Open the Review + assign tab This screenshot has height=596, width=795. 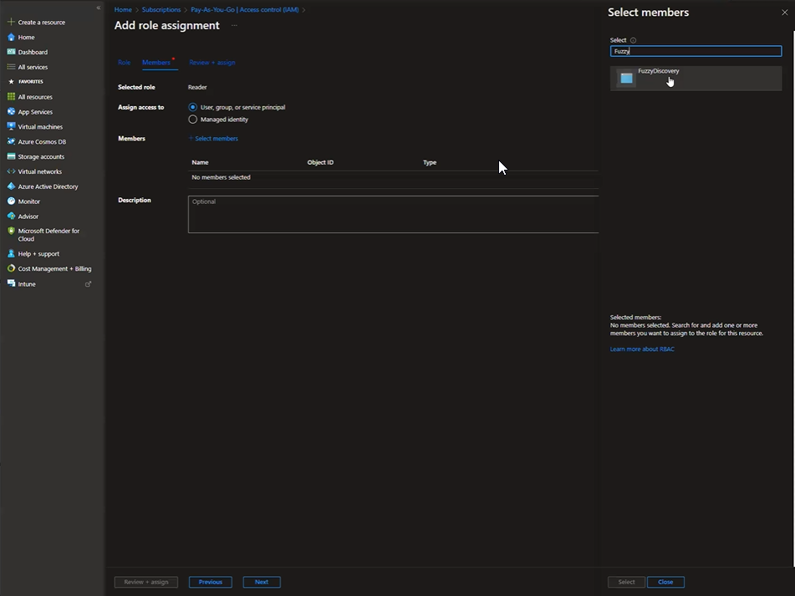pos(211,63)
